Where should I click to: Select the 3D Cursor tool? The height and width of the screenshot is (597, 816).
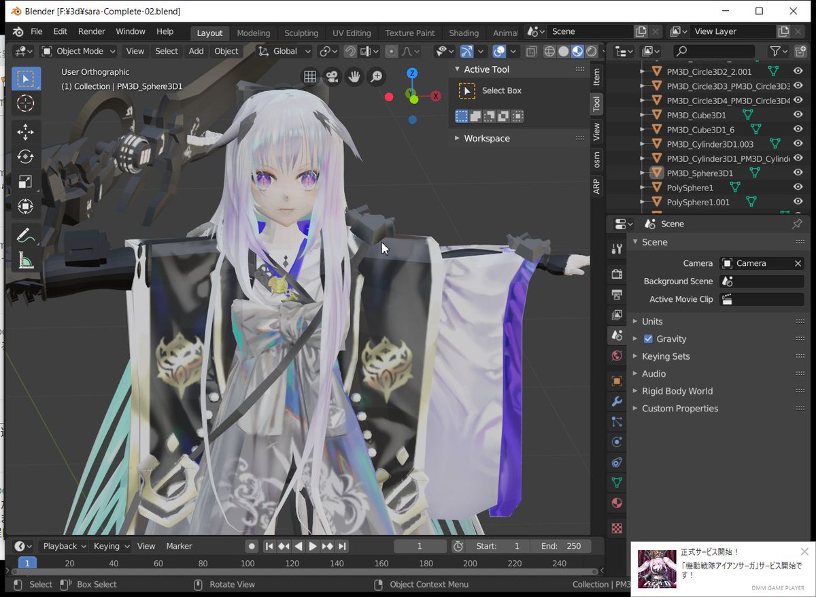[26, 103]
